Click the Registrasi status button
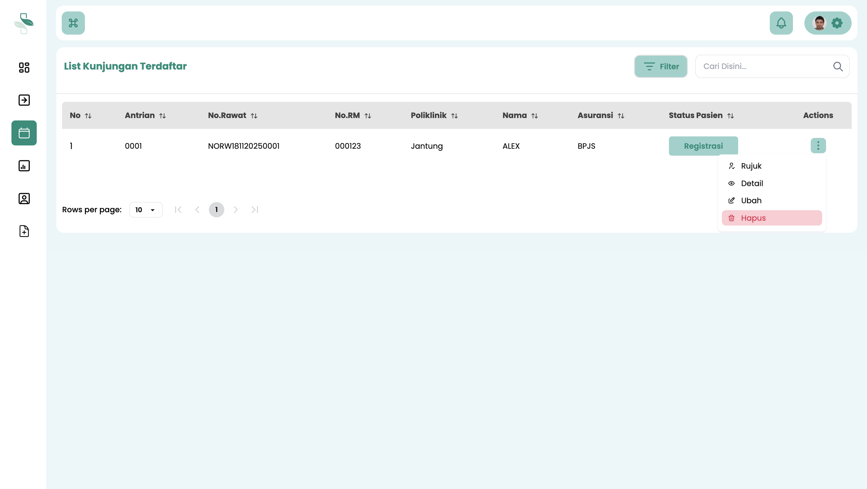Screen dimensions: 867x489 [x=703, y=146]
